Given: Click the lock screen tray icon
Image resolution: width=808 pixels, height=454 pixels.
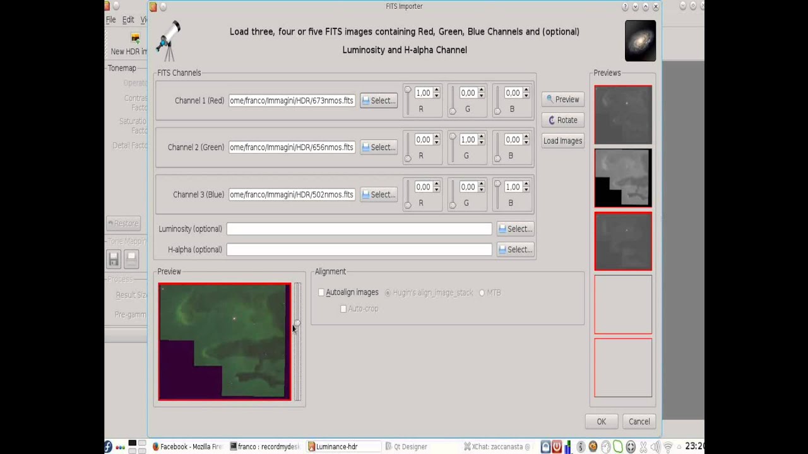Looking at the screenshot, I should click(x=545, y=446).
